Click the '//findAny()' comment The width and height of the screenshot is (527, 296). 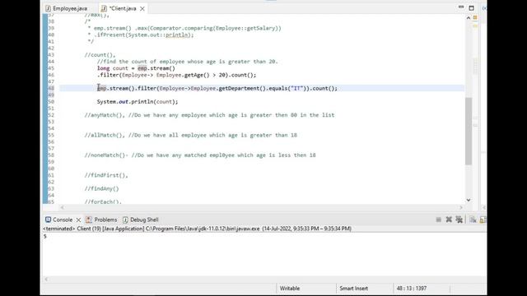click(x=102, y=188)
